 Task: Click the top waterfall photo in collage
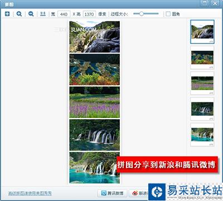[x=95, y=37]
